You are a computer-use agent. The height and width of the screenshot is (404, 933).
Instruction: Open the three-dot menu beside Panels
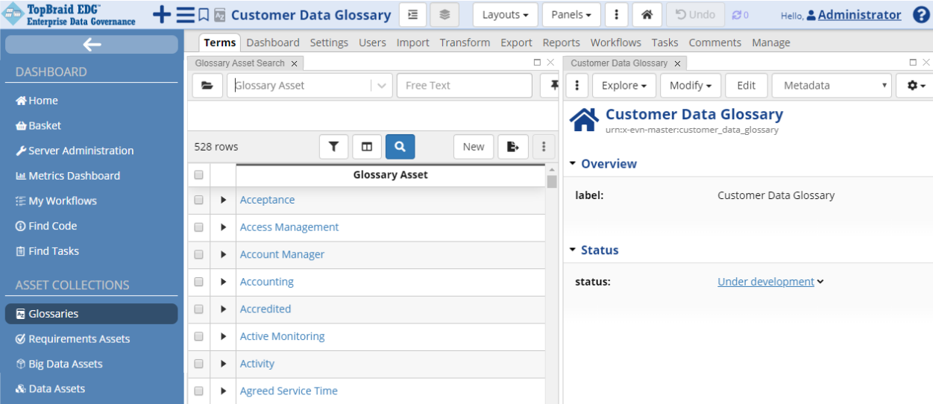[x=616, y=15]
